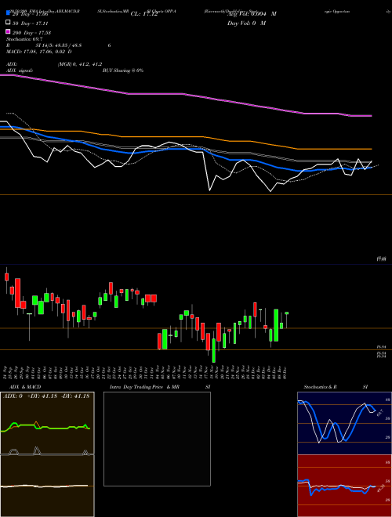This screenshot has height=517, width=392.
Task: Click the 'CL: 17.12' closing price label
Action: coord(144,14)
